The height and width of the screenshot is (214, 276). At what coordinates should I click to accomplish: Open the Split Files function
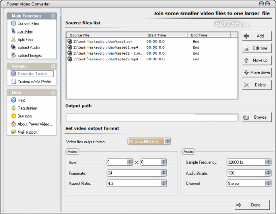tap(25, 40)
